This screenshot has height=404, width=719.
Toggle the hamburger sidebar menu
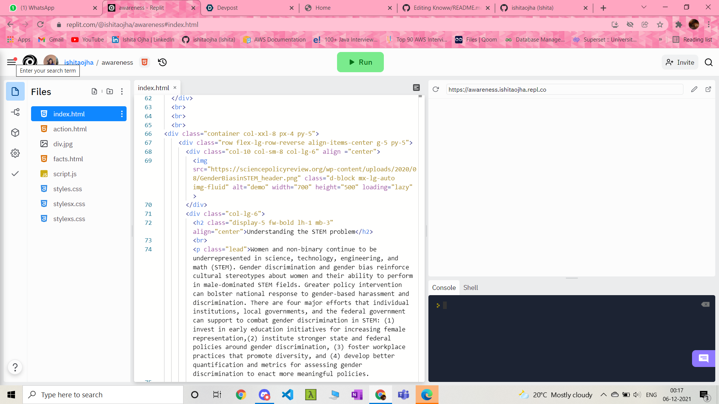point(11,62)
